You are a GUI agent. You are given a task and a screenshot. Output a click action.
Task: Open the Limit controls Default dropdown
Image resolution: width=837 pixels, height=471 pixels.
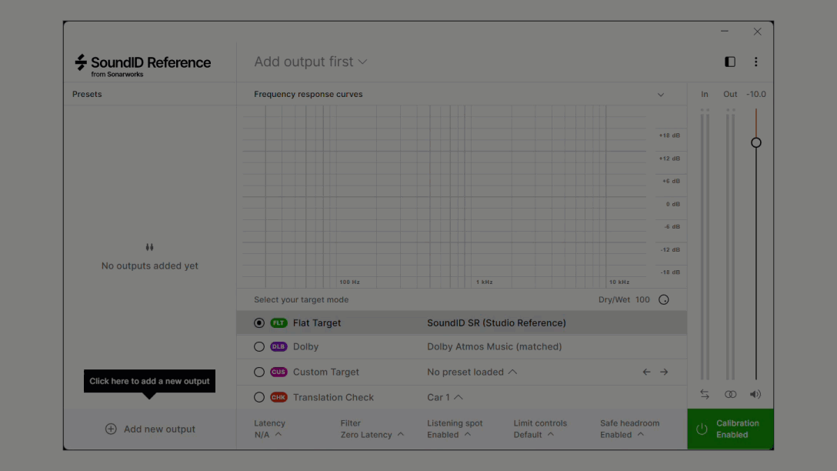[x=540, y=429]
